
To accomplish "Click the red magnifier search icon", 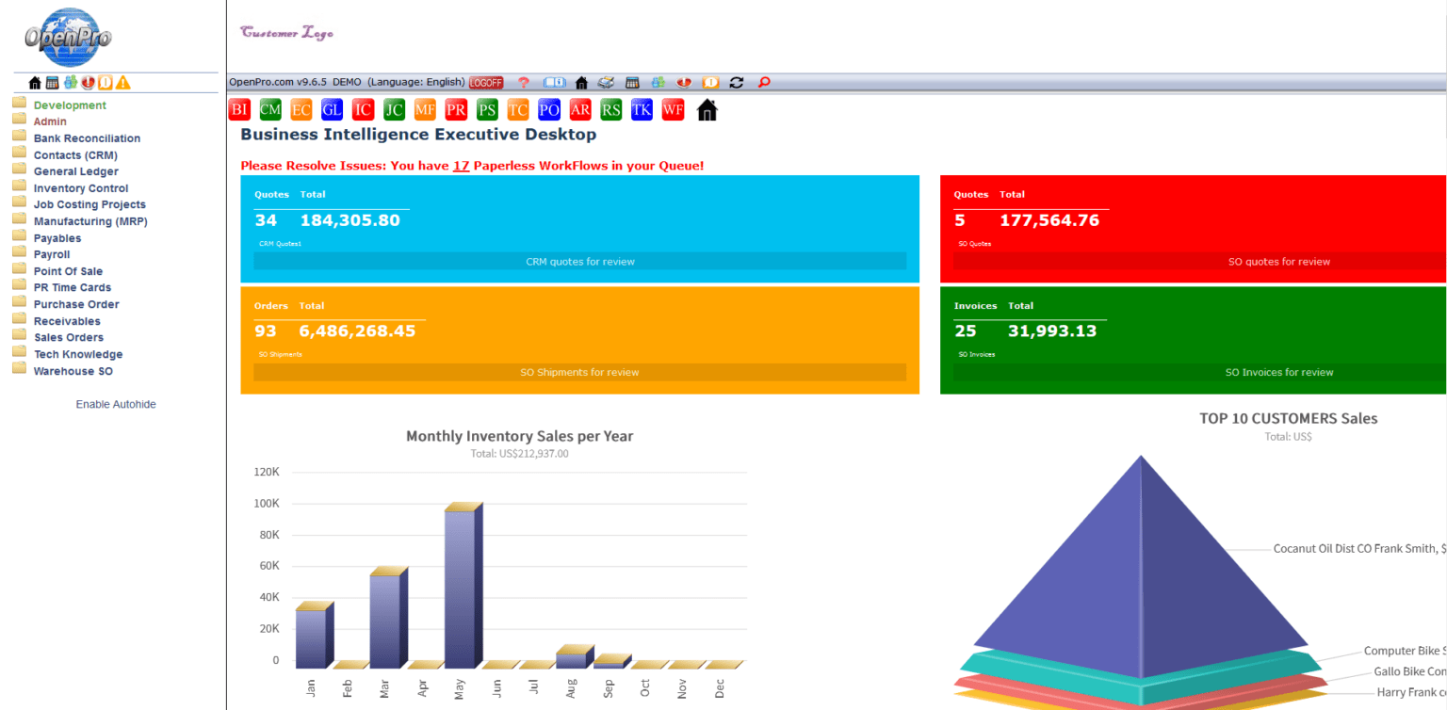I will coord(764,83).
